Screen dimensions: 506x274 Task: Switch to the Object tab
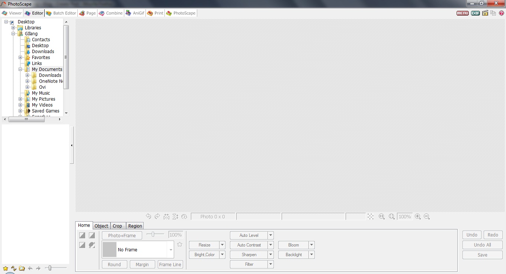[x=102, y=226]
